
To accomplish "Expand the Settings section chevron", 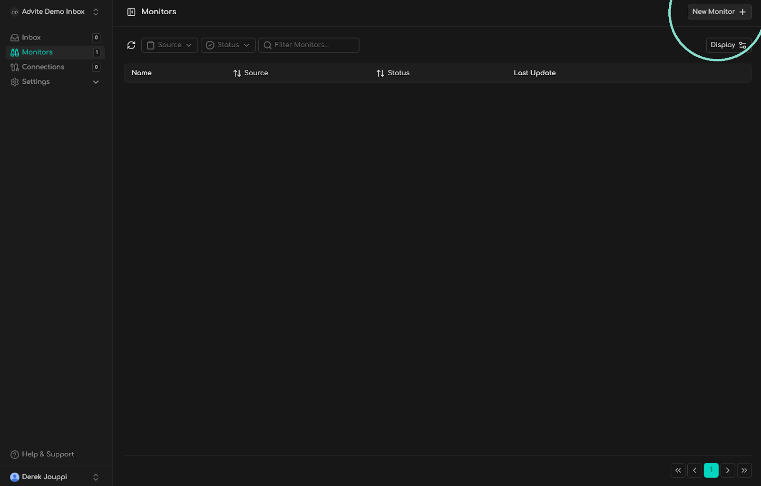I will 96,82.
